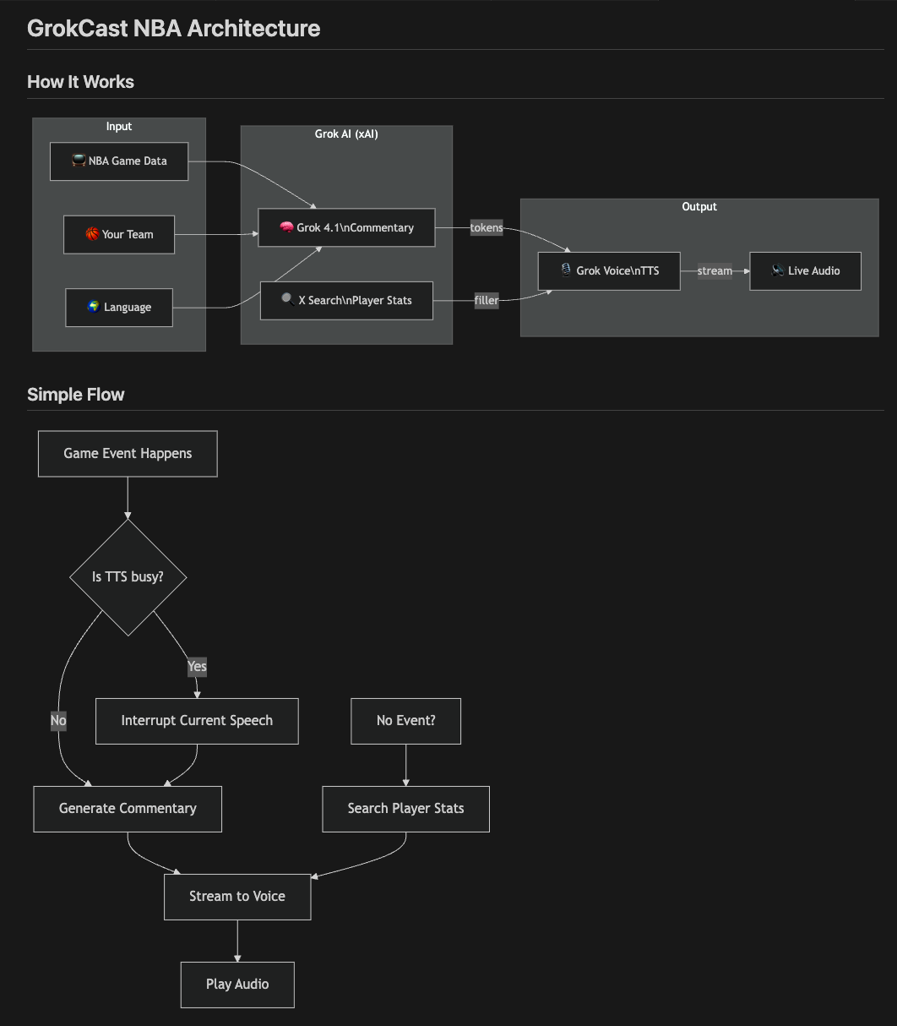Click the 'Grok AI (xAI)' subgraph title
Screen dimensions: 897x1026
(346, 134)
